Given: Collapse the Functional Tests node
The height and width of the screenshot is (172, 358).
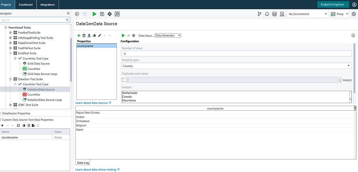Looking at the screenshot, I should (6, 27).
